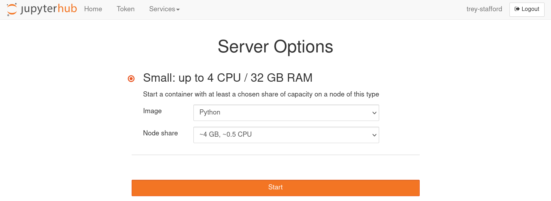Click the trey-stafford username
551x201 pixels.
(484, 9)
